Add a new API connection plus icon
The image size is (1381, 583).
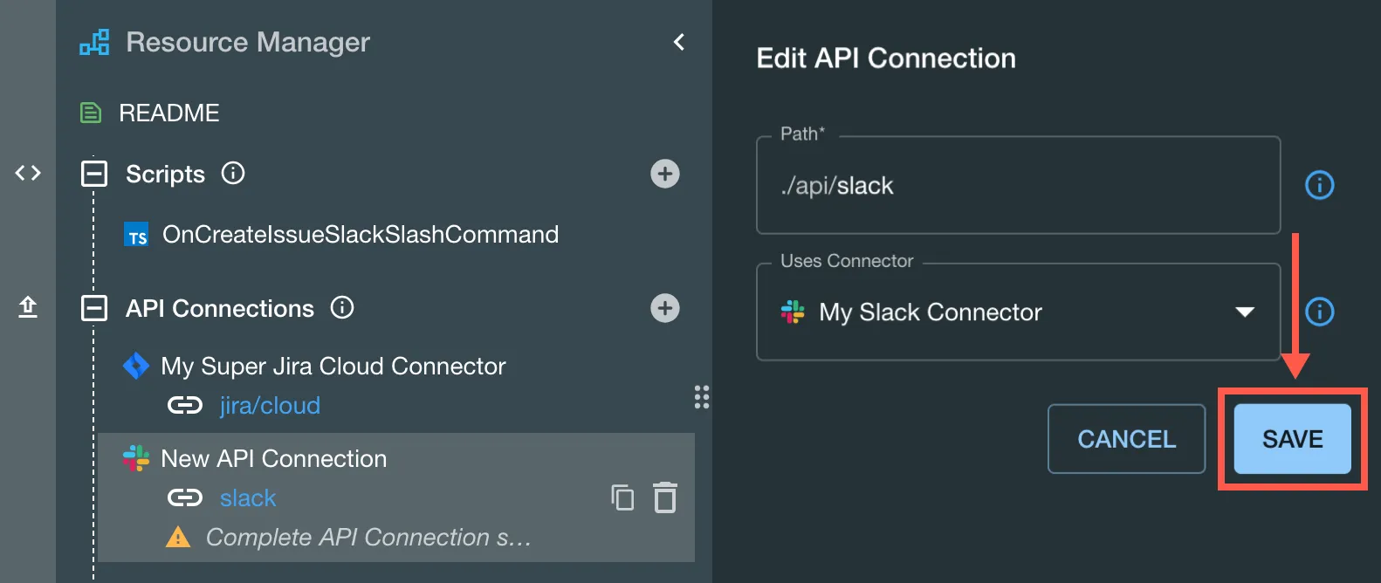[x=665, y=308]
